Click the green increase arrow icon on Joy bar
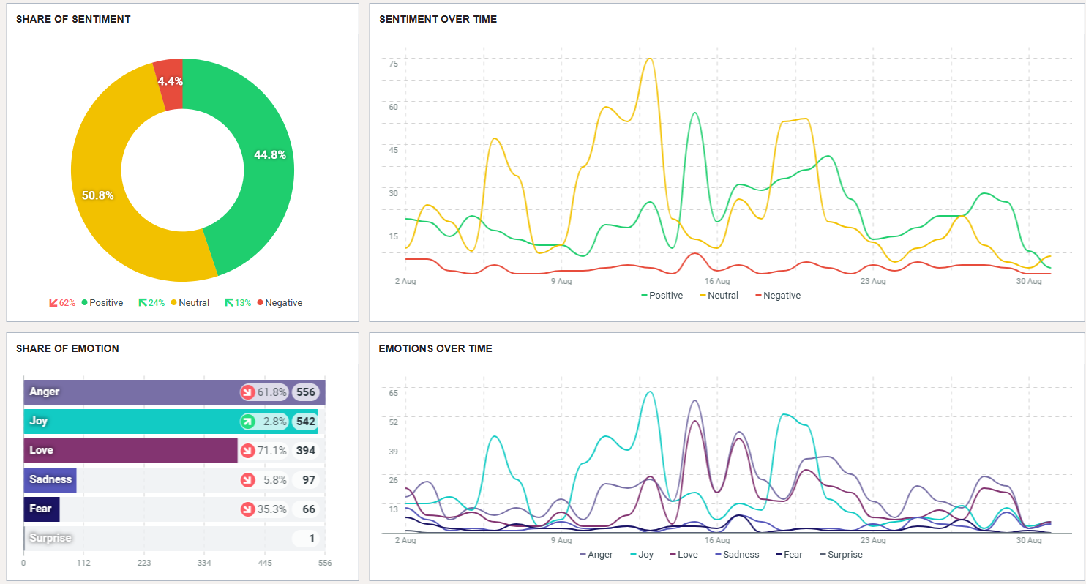The image size is (1086, 584). tap(248, 422)
